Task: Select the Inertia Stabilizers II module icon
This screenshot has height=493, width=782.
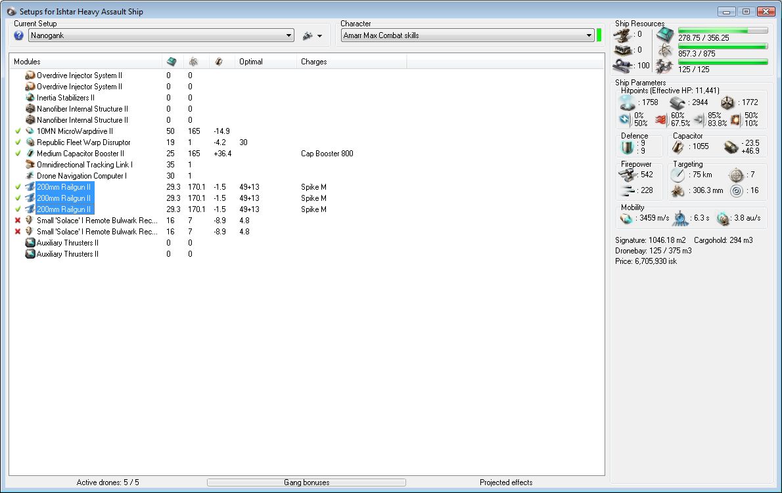Action: point(30,98)
